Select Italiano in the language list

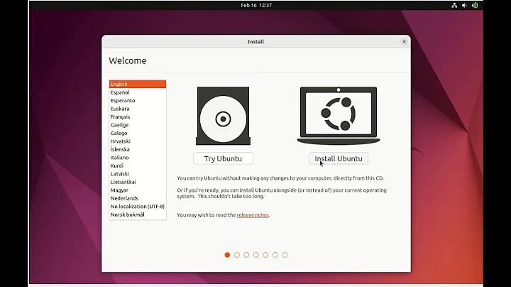(x=138, y=158)
